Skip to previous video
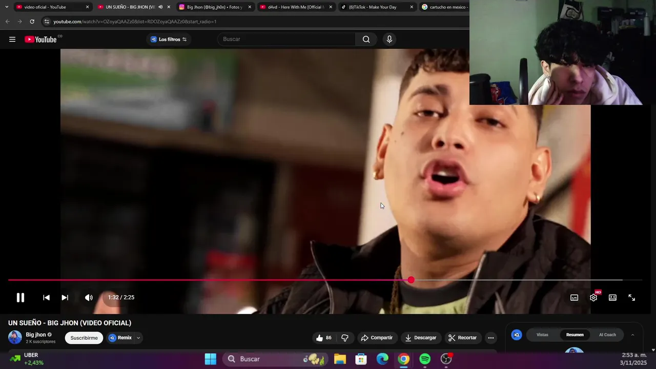 (x=46, y=297)
